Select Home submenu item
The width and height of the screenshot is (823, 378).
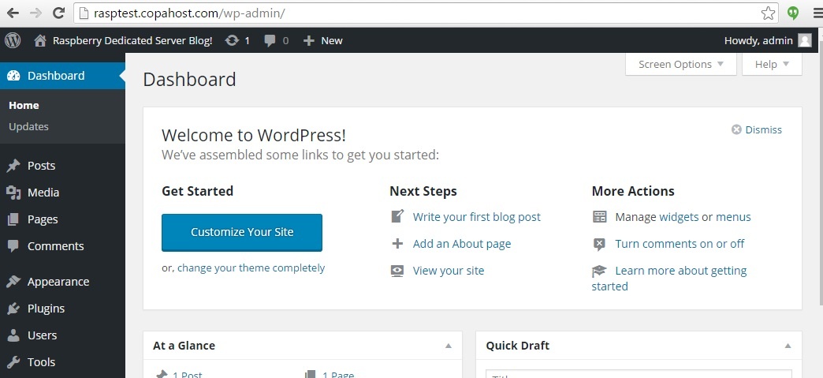click(24, 105)
